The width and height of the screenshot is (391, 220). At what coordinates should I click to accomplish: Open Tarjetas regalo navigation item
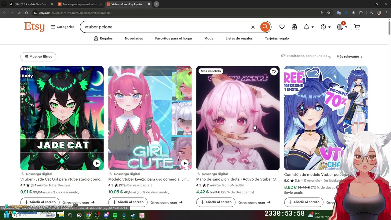point(277,38)
